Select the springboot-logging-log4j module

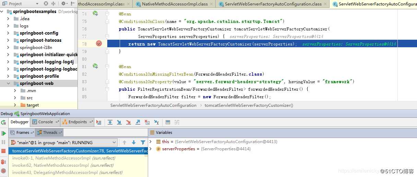coord(47,62)
